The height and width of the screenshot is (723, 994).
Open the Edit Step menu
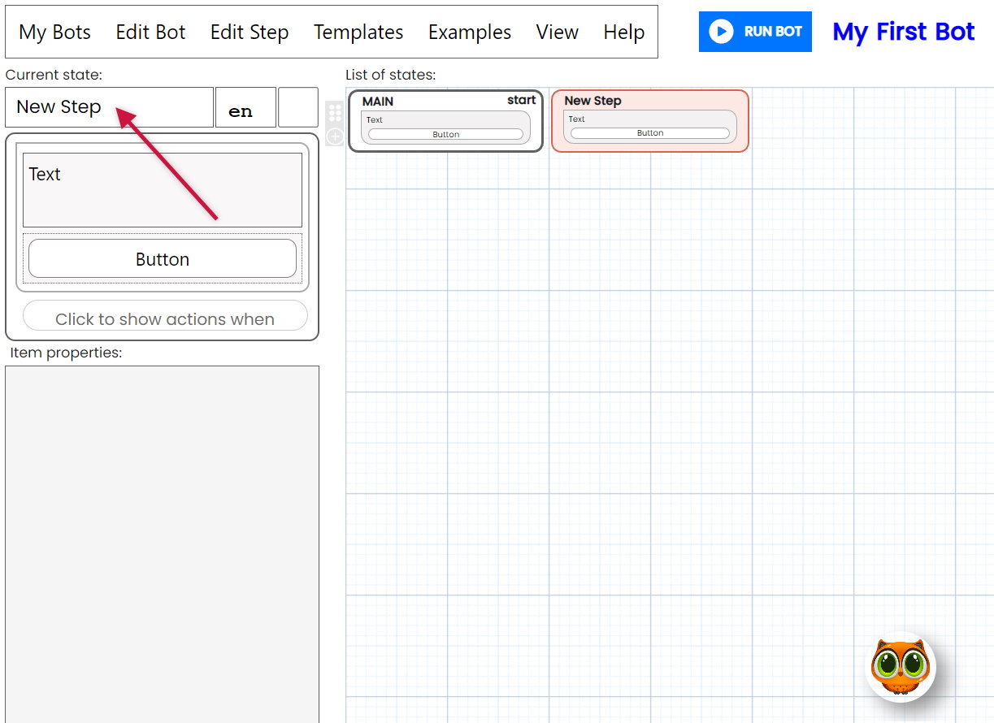coord(250,32)
